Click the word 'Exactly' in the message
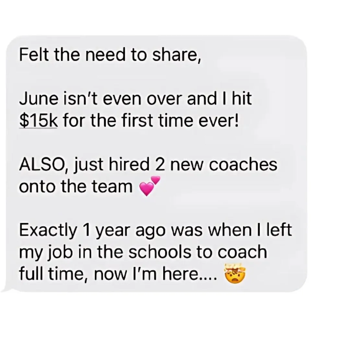This screenshot has height=350, width=350. tap(48, 230)
